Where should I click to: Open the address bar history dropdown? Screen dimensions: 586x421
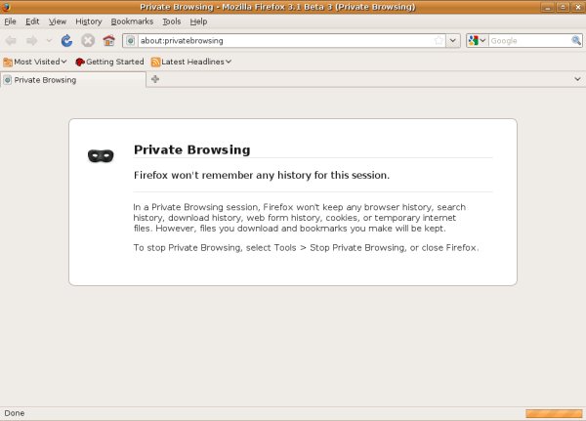point(453,40)
